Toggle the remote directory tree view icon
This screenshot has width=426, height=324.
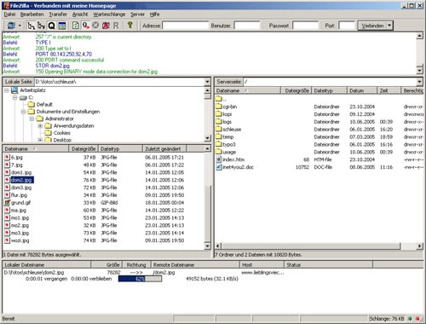point(42,26)
